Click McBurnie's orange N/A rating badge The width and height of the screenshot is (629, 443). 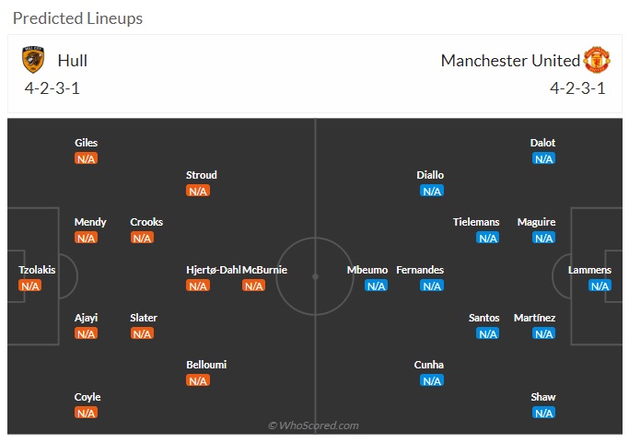(253, 286)
